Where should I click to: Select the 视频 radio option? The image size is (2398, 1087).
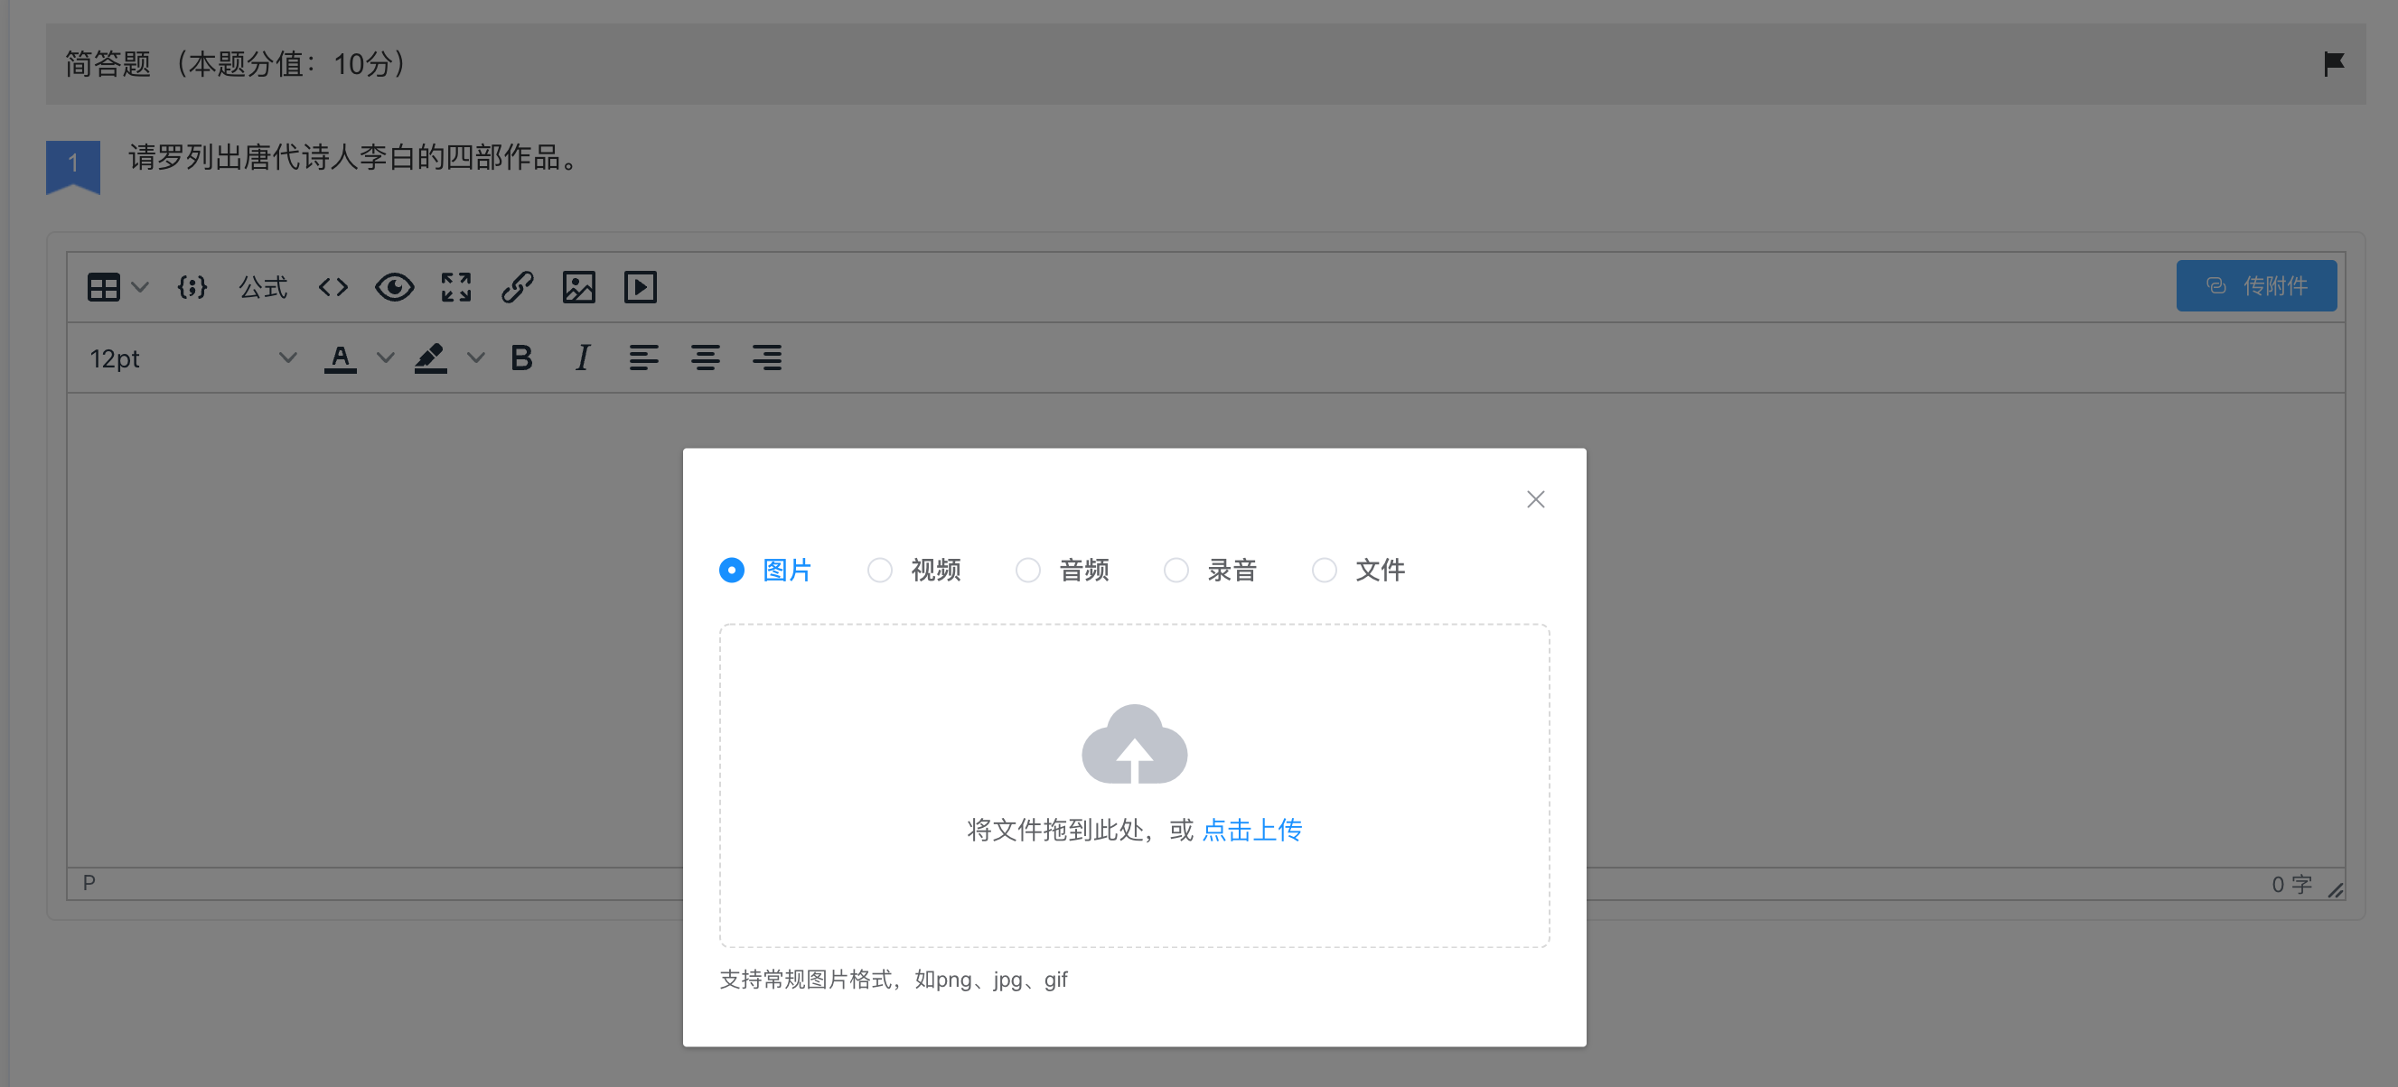pos(914,570)
